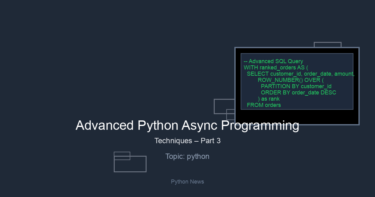Click the small outlined tab above the code panel
This screenshot has height=197, width=375.
point(327,45)
